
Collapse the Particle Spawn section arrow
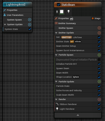pos(56,55)
